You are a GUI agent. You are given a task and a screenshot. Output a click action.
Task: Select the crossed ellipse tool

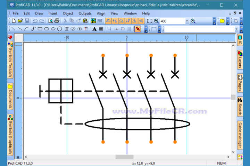pos(73,29)
